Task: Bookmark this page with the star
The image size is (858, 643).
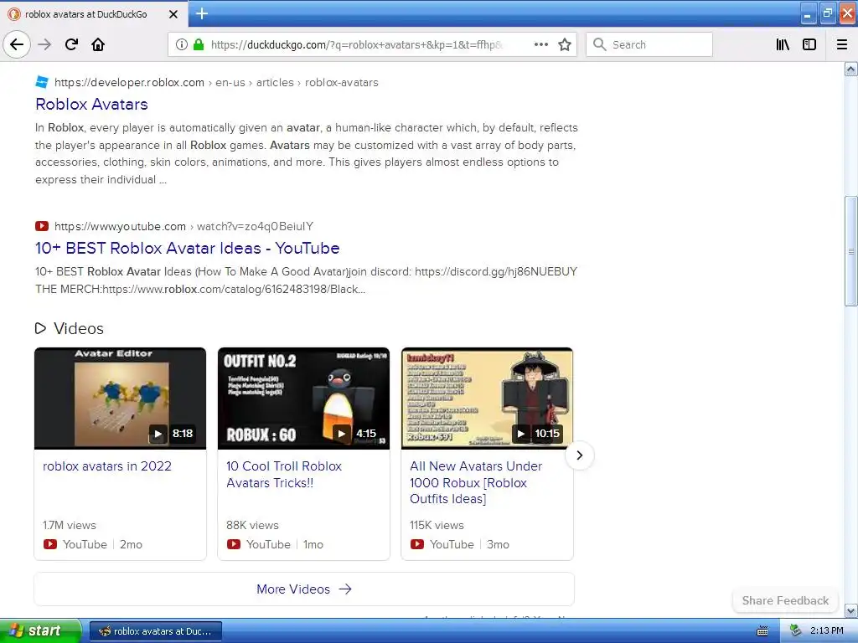Action: pyautogui.click(x=565, y=44)
